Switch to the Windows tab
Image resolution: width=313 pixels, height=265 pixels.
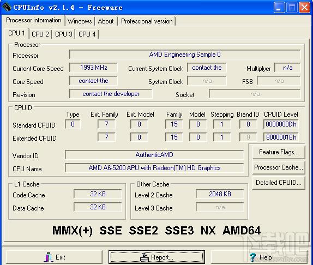coord(80,21)
